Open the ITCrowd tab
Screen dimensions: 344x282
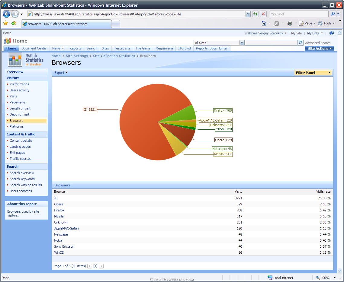coord(184,49)
